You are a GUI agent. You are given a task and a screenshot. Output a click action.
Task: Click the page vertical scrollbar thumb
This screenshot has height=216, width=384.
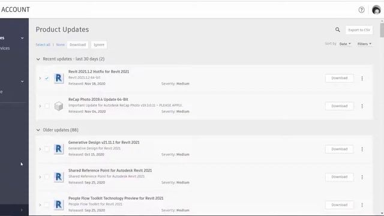tap(382, 31)
